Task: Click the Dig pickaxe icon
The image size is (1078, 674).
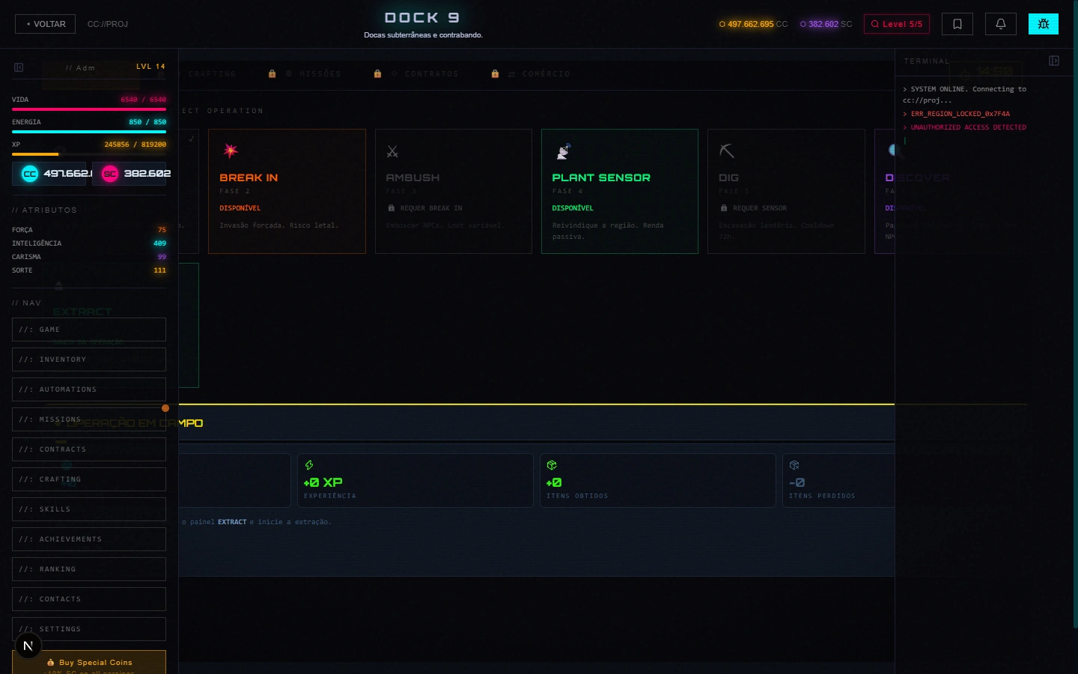Action: 726,151
